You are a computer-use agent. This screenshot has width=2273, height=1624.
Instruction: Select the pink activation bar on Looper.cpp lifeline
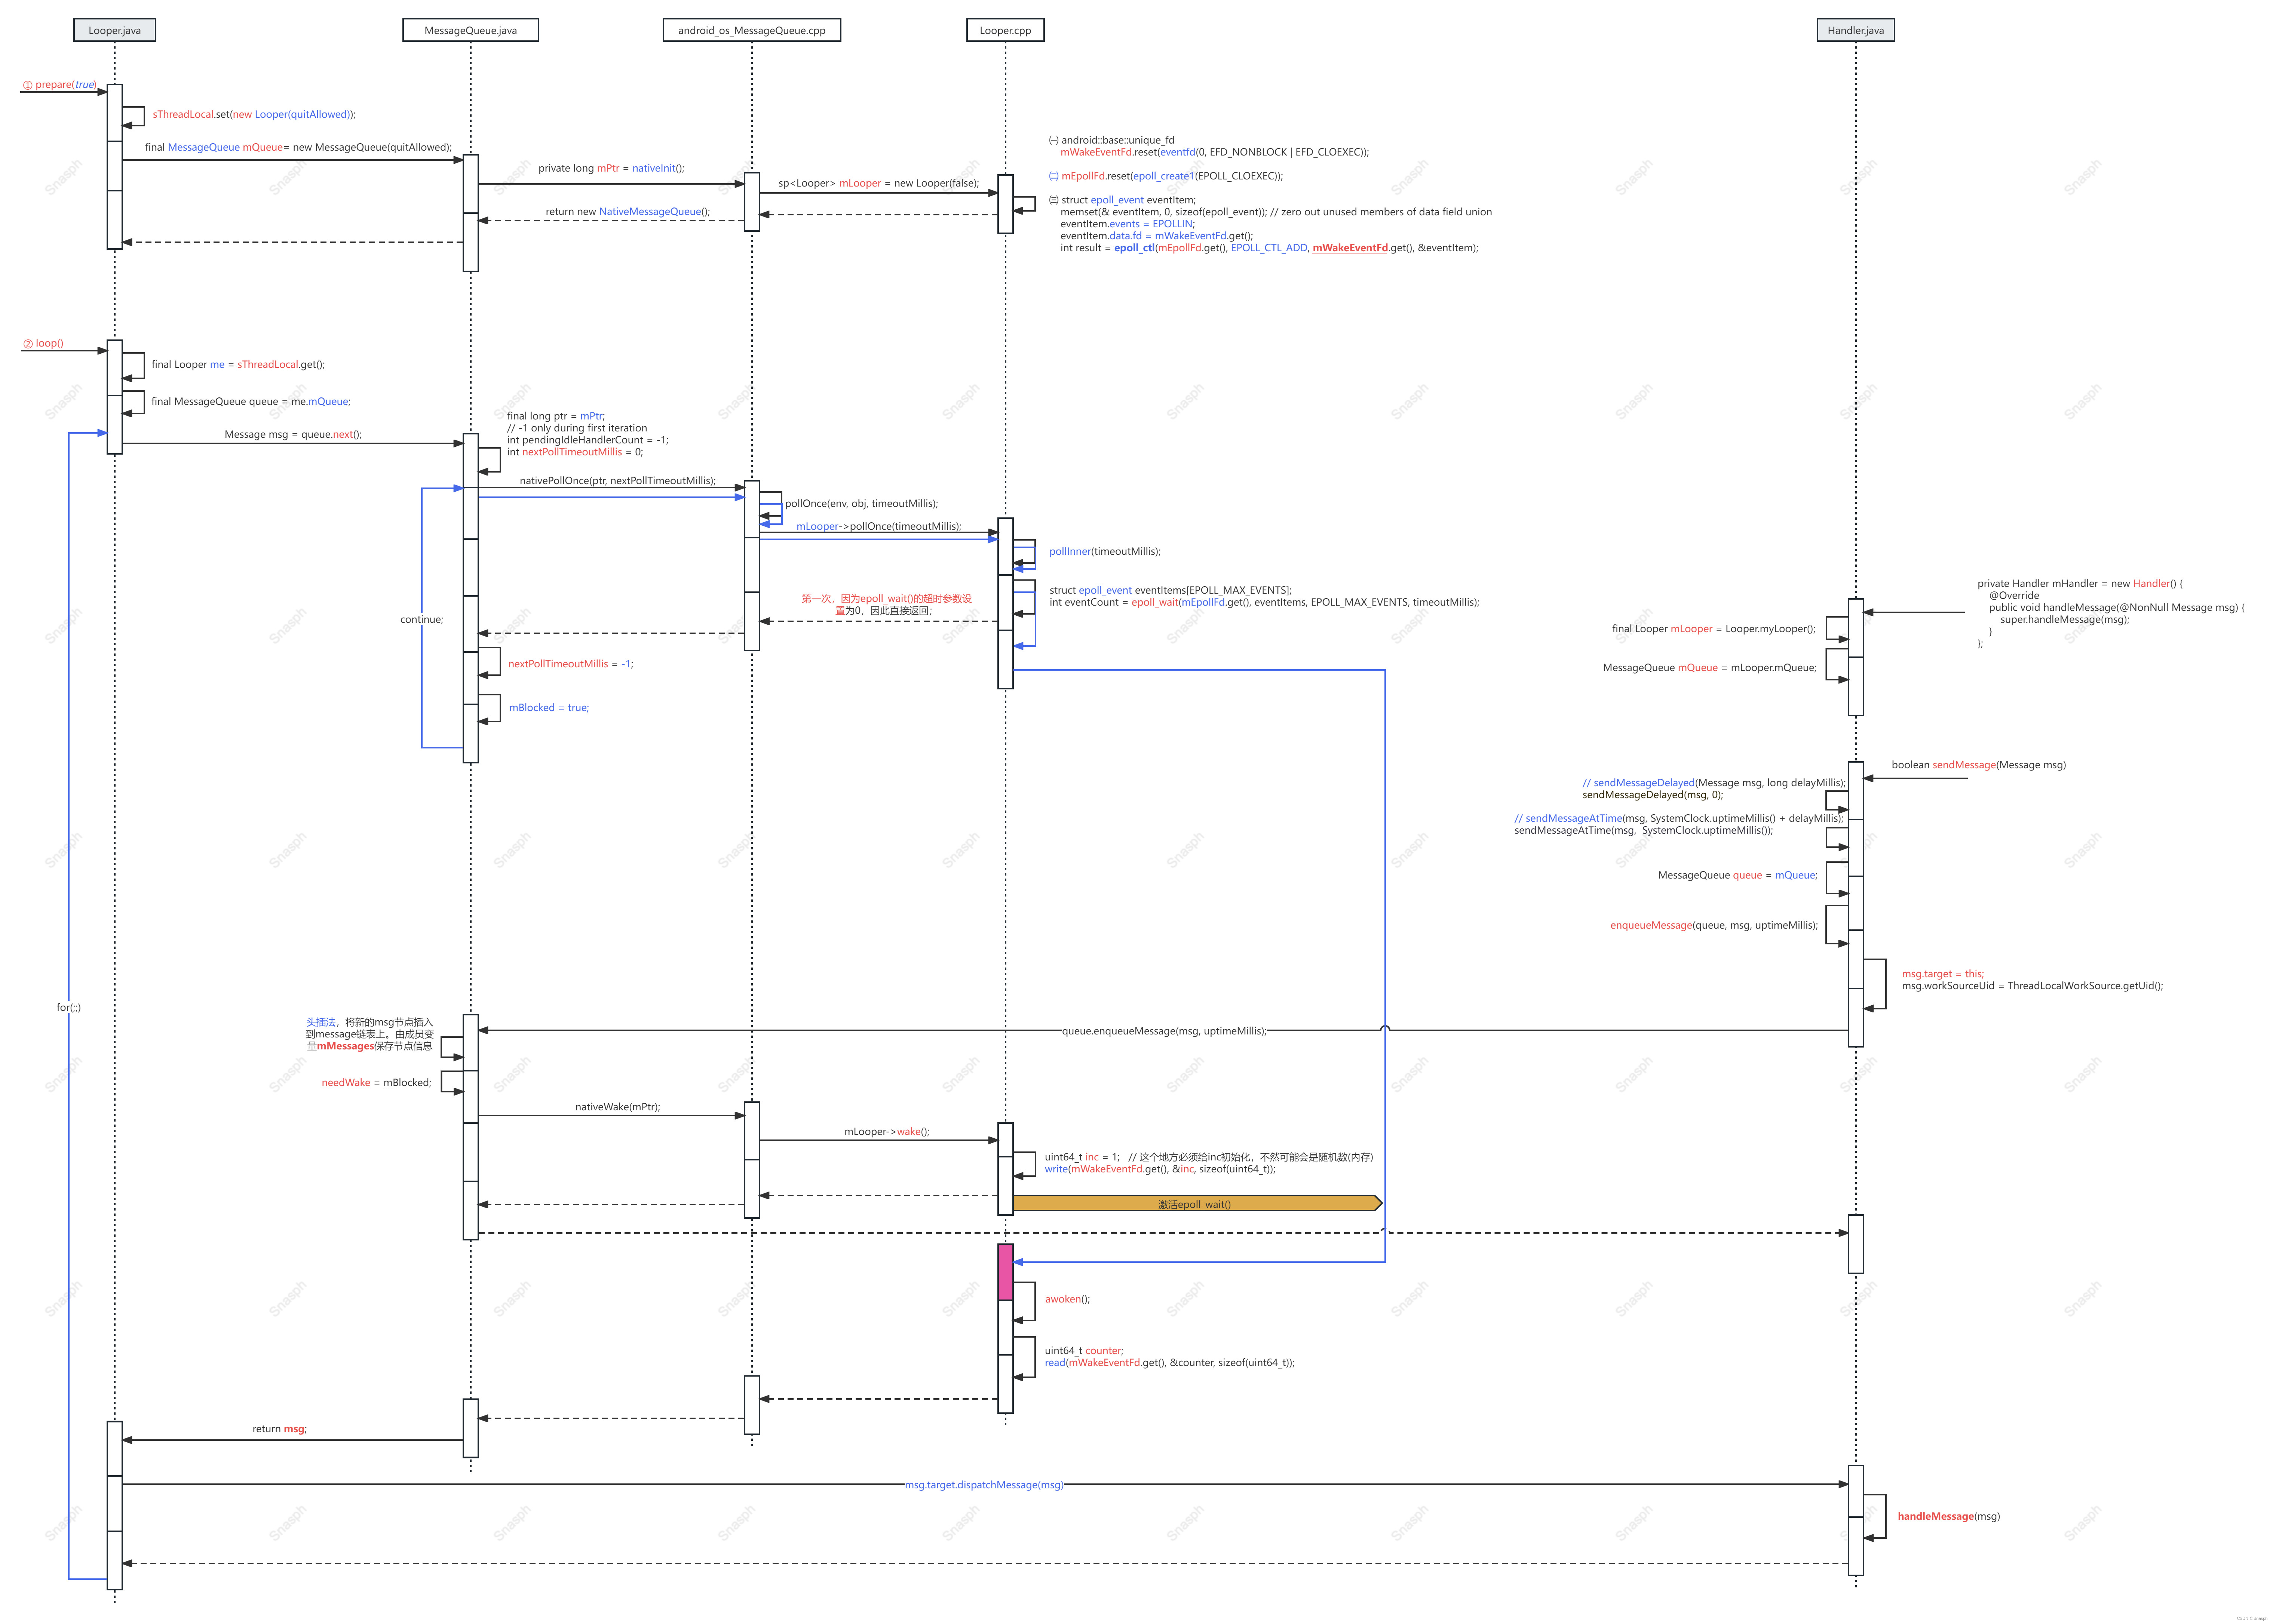1006,1270
